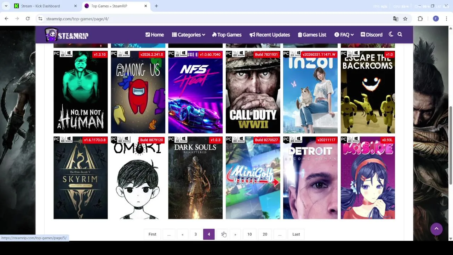Open Detroit Become Human card
The height and width of the screenshot is (255, 453).
(310, 178)
